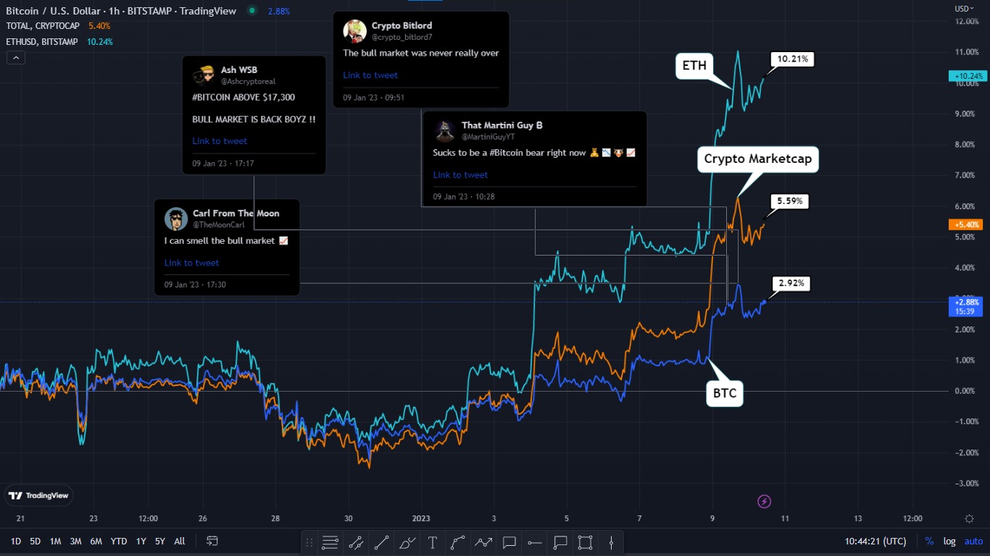Toggle log scale mode
990x556 pixels.
(949, 542)
